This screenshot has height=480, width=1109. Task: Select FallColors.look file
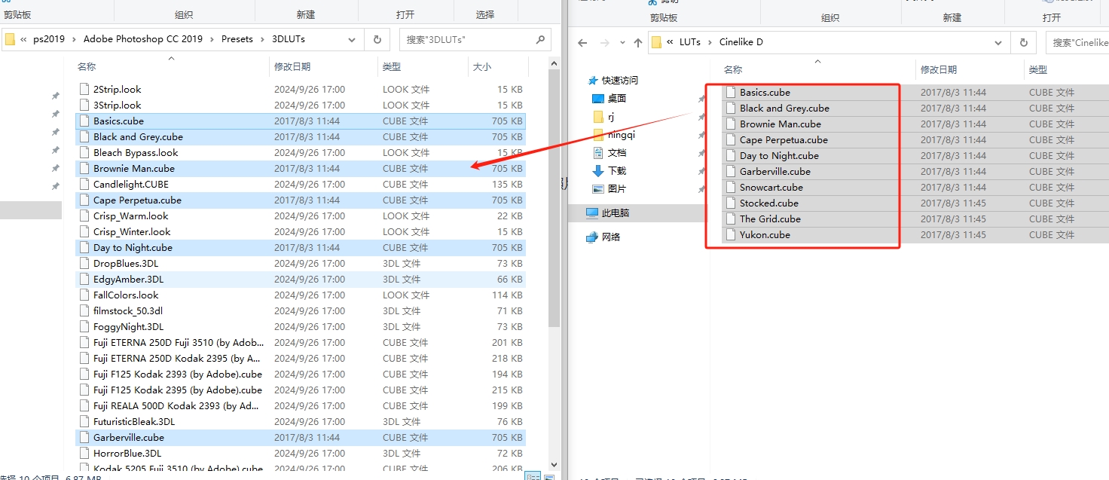[301, 295]
